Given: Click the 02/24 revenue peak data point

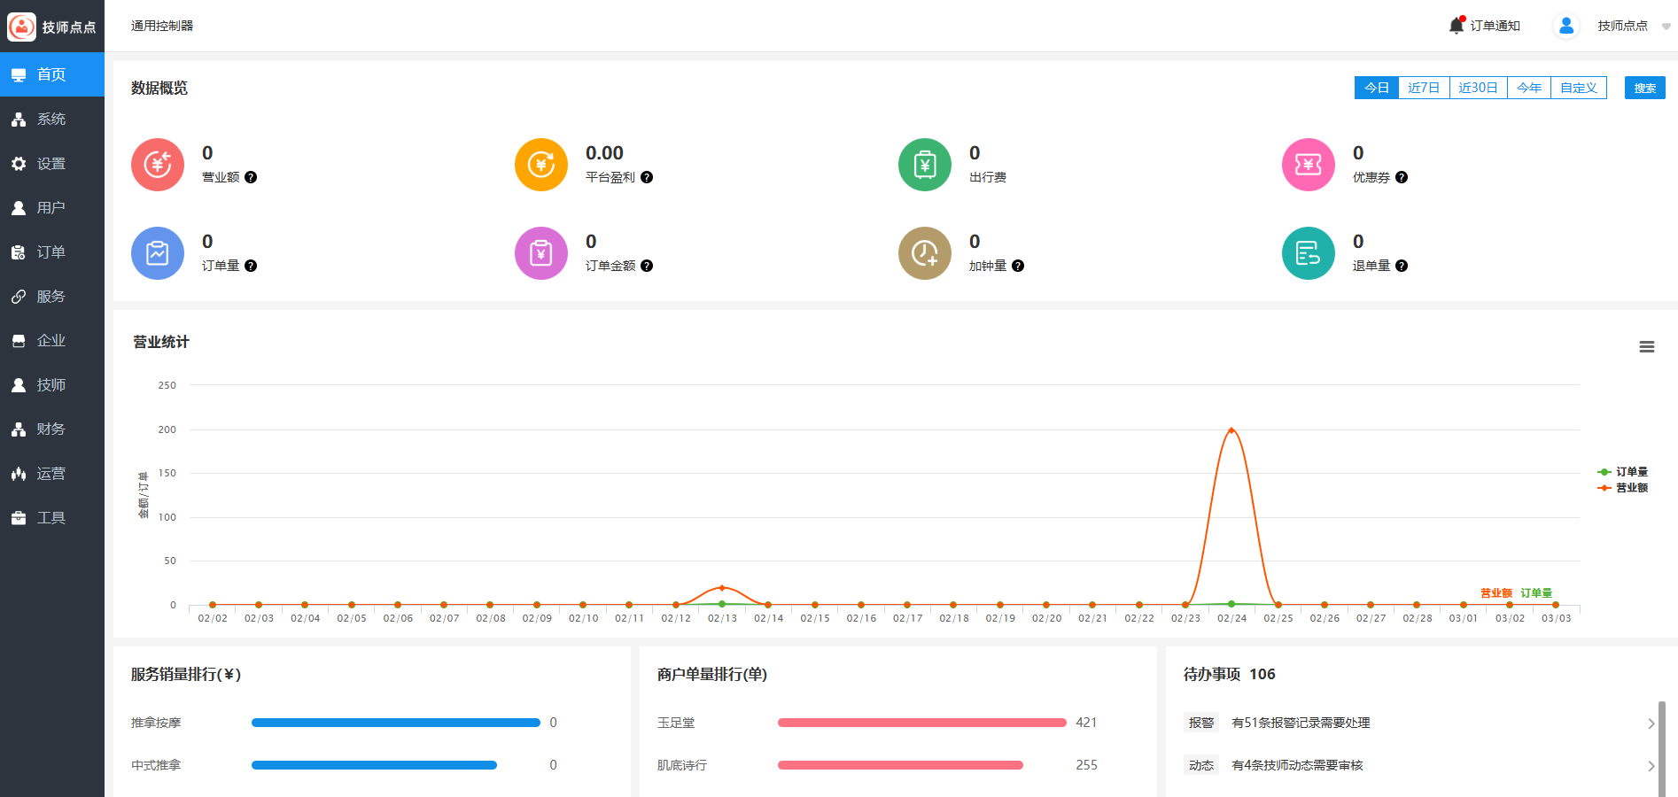Looking at the screenshot, I should 1231,430.
